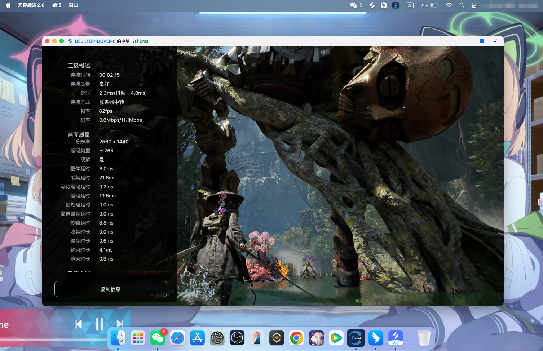This screenshot has height=351, width=543.
Task: Click the 连接方式 value 服务器中转
Action: [112, 102]
